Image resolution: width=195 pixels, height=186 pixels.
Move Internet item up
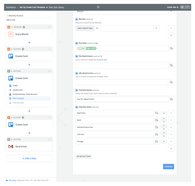164,133
